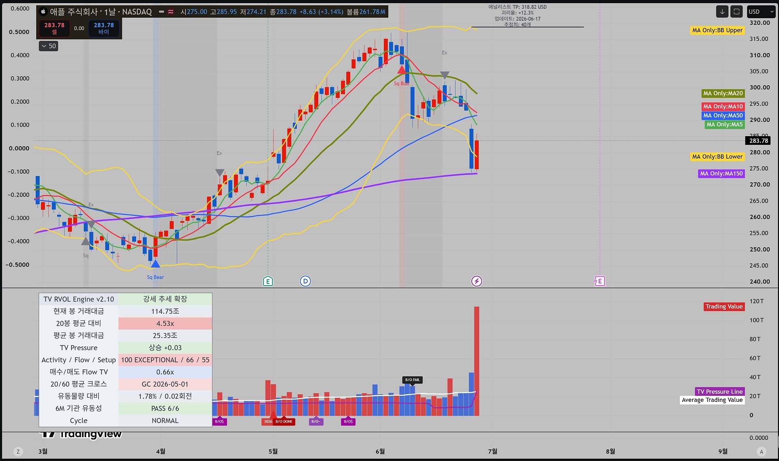Select the MA Only:MA10 label
The height and width of the screenshot is (461, 779).
(x=723, y=107)
